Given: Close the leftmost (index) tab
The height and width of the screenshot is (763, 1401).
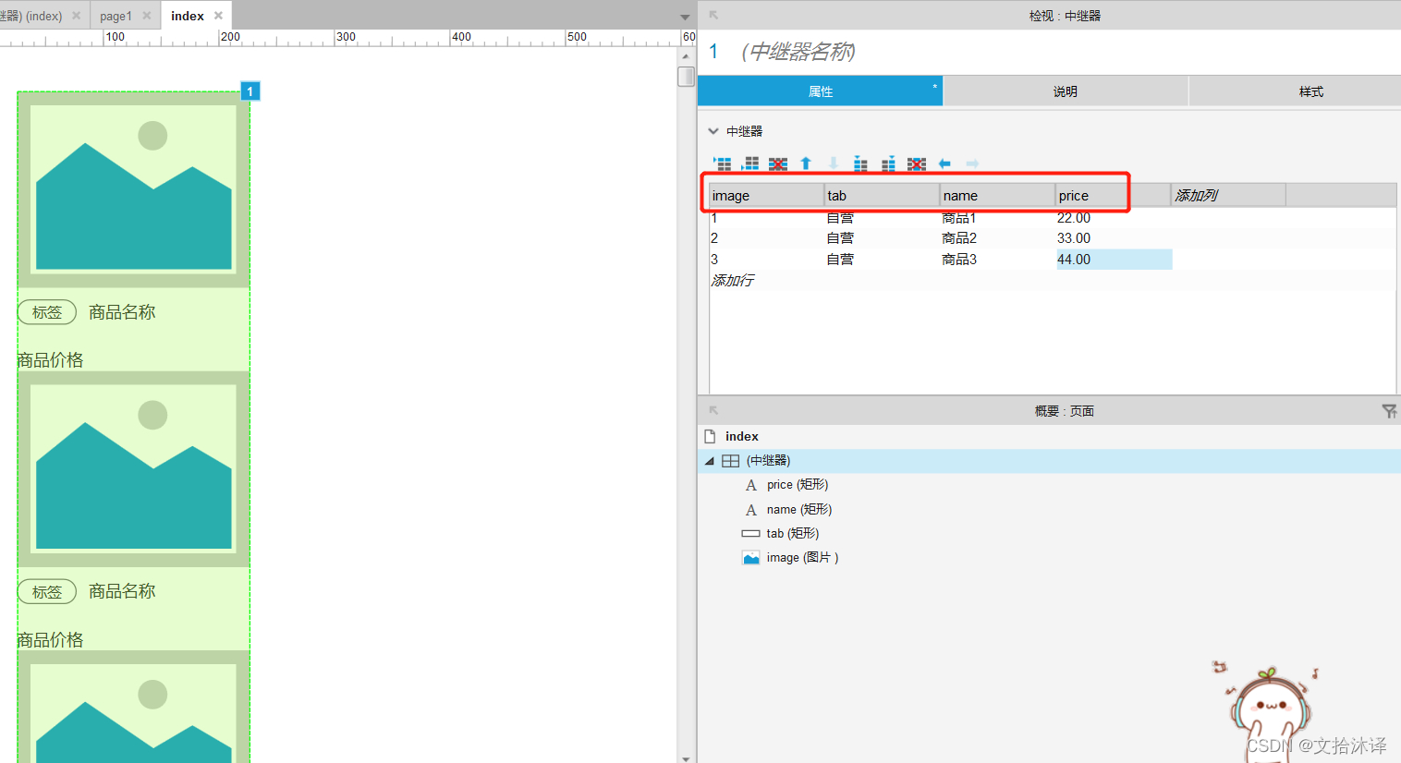Looking at the screenshot, I should (76, 16).
